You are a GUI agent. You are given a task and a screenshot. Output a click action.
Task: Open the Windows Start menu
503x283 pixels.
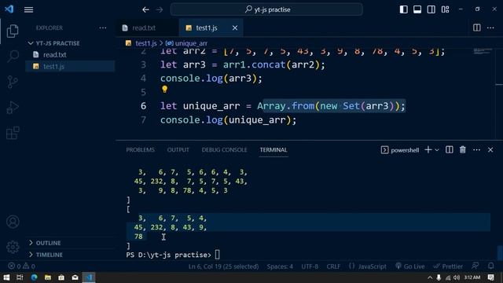[x=6, y=277]
